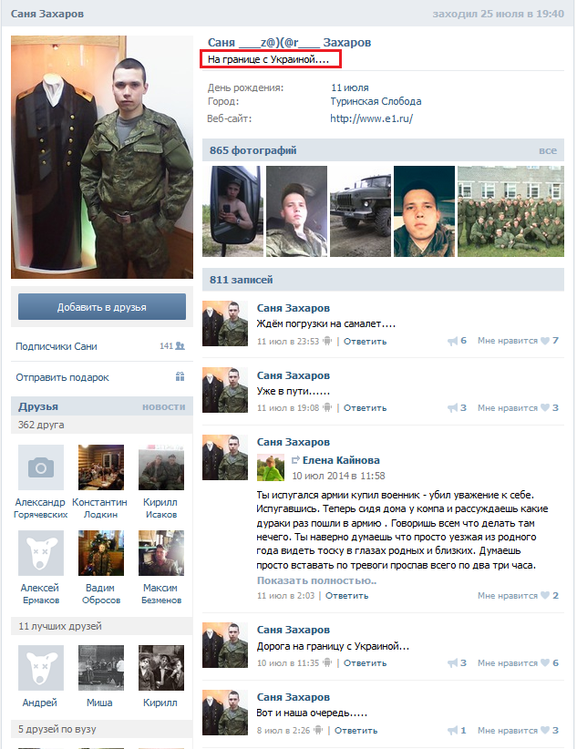Click the subscribers people icon next to 141
577x749 pixels.
[x=180, y=346]
